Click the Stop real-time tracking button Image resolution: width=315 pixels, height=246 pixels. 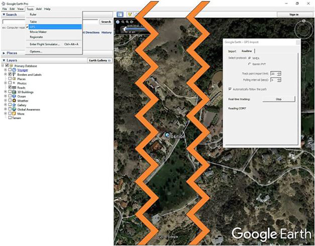[x=280, y=99]
